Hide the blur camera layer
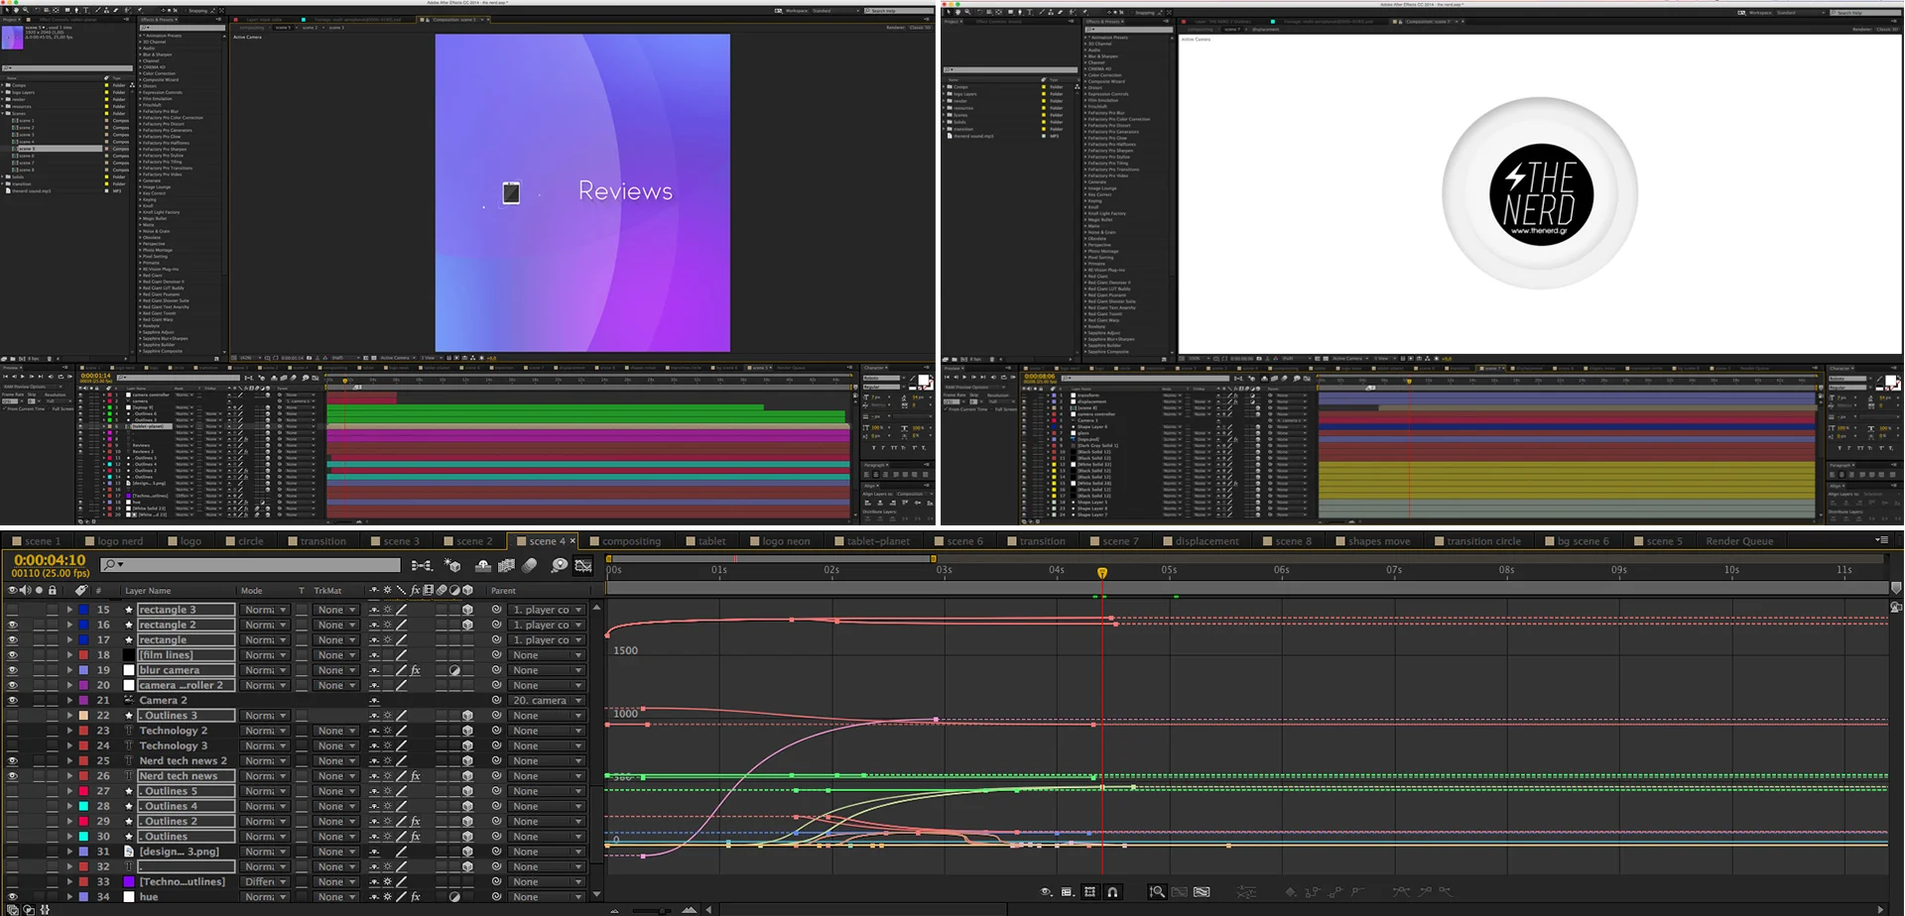Screen dimensions: 1905x916 pos(13,670)
